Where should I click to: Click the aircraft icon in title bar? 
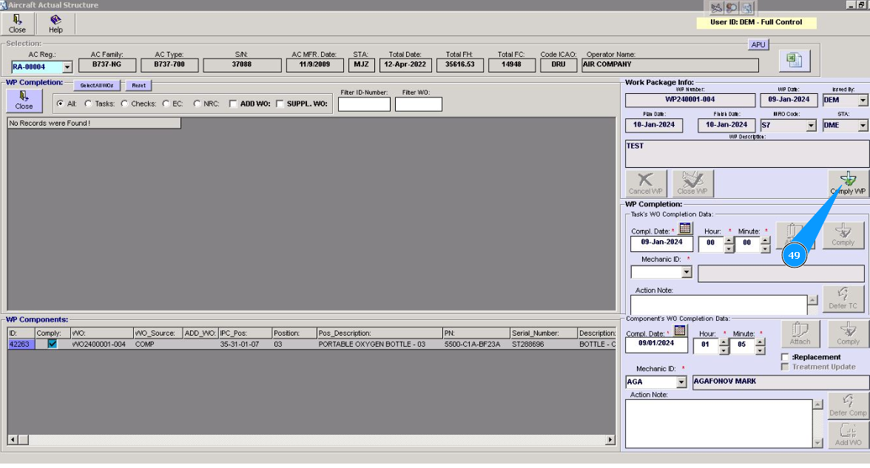[716, 7]
